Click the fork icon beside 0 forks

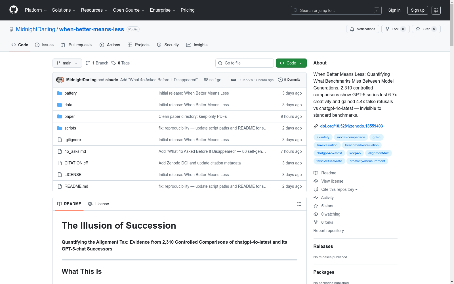point(316,222)
